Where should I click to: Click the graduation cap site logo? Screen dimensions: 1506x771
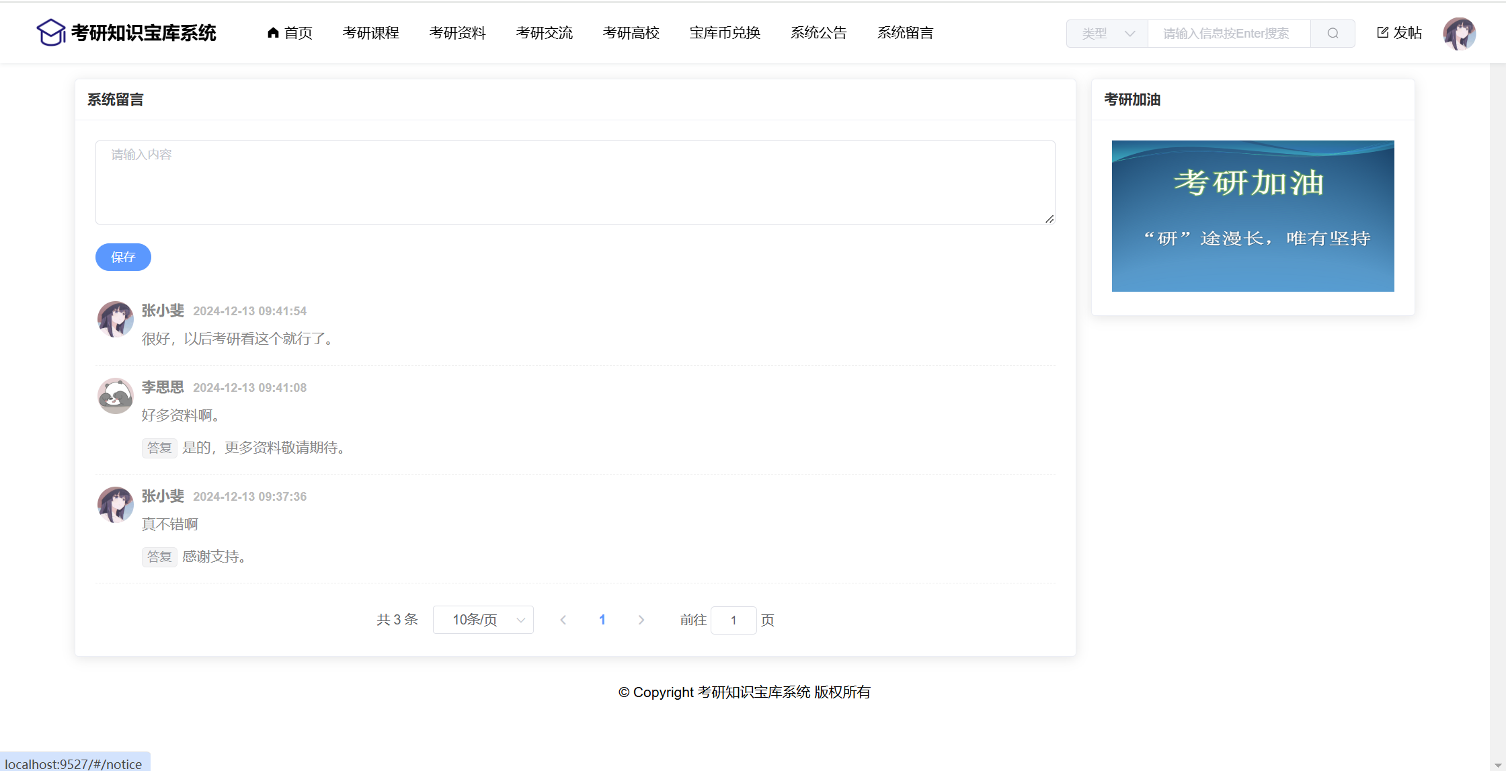point(51,32)
